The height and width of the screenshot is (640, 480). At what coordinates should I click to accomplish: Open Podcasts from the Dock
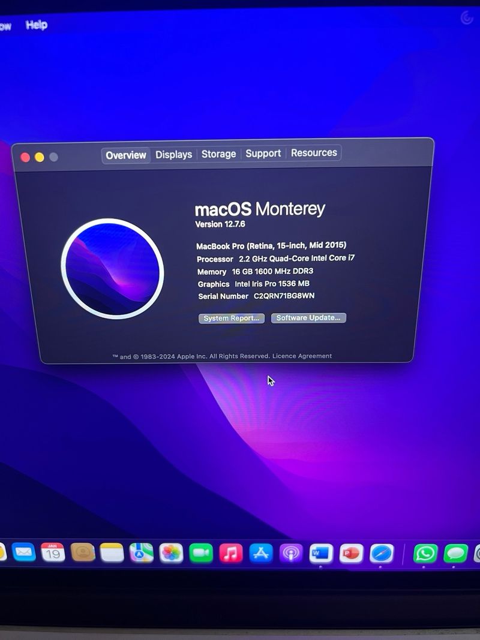[291, 554]
